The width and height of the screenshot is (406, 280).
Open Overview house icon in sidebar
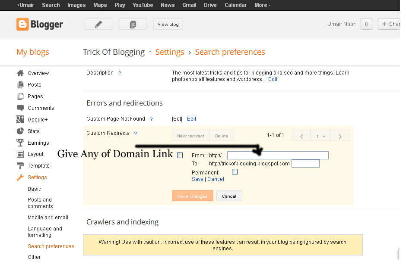click(20, 73)
